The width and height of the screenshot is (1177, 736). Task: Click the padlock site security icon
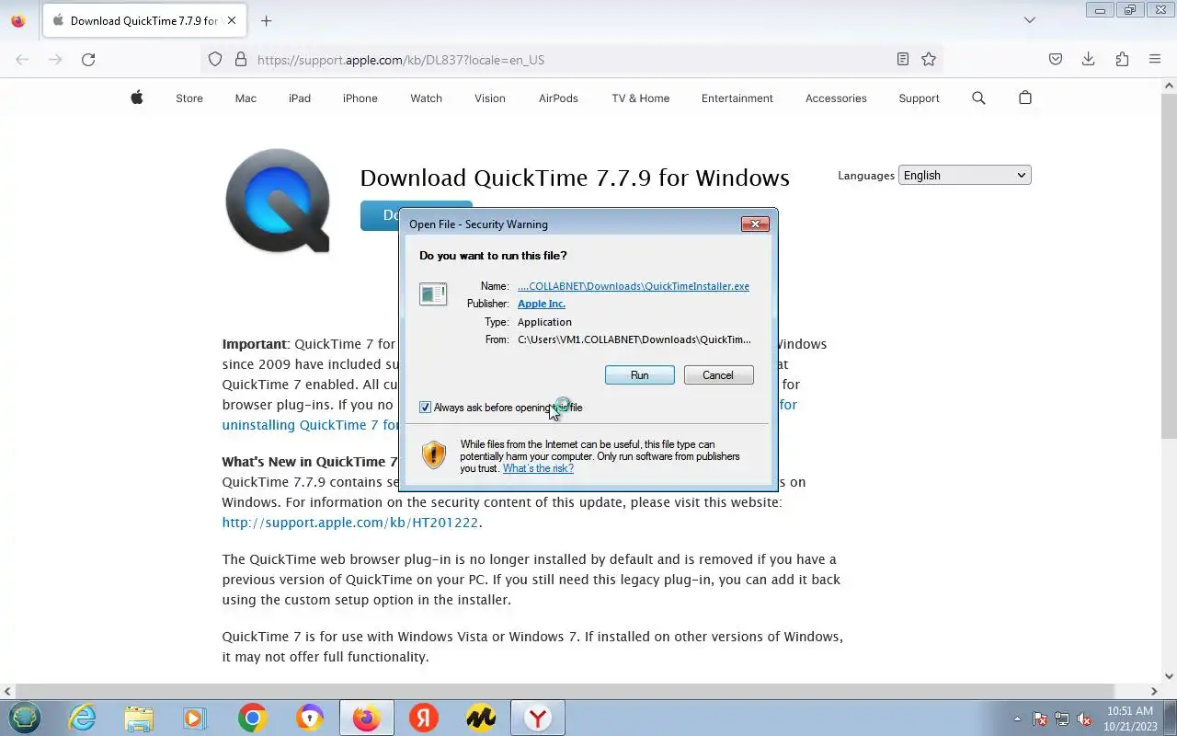pos(241,59)
